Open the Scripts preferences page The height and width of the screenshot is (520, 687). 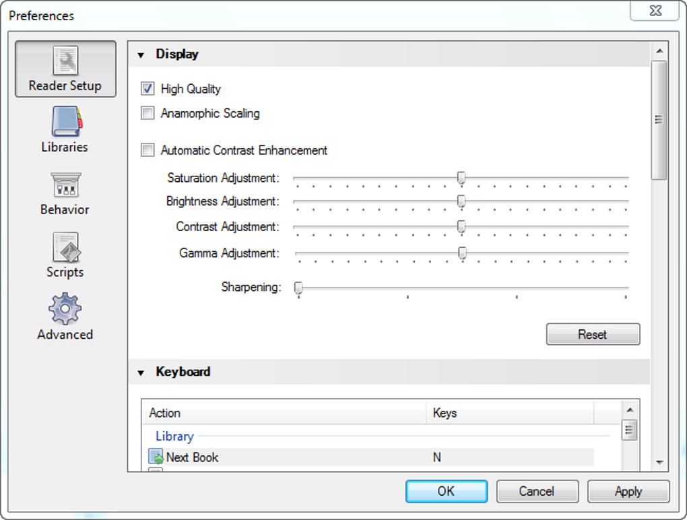65,255
